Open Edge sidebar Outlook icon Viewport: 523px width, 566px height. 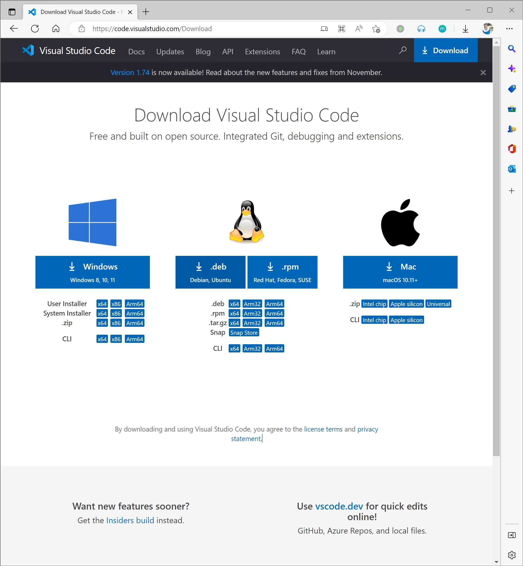pyautogui.click(x=512, y=169)
